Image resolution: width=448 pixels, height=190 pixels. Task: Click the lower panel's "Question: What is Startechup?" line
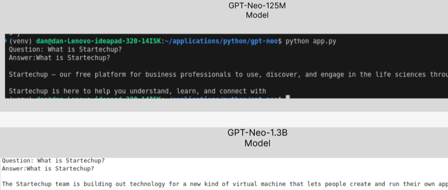[x=53, y=161]
